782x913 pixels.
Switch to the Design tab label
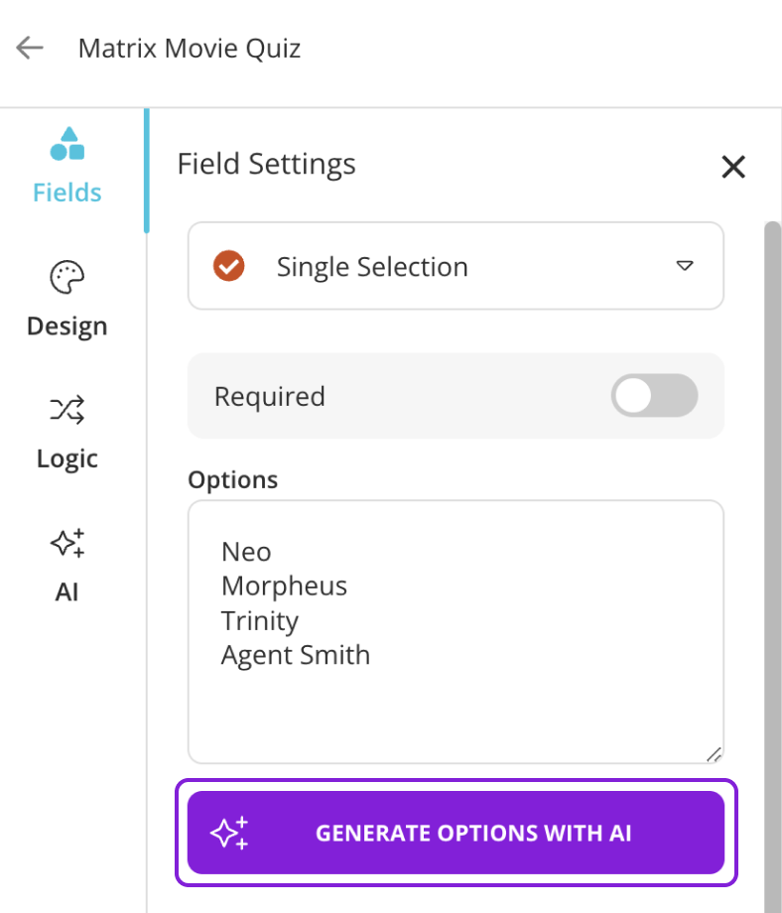pos(67,326)
